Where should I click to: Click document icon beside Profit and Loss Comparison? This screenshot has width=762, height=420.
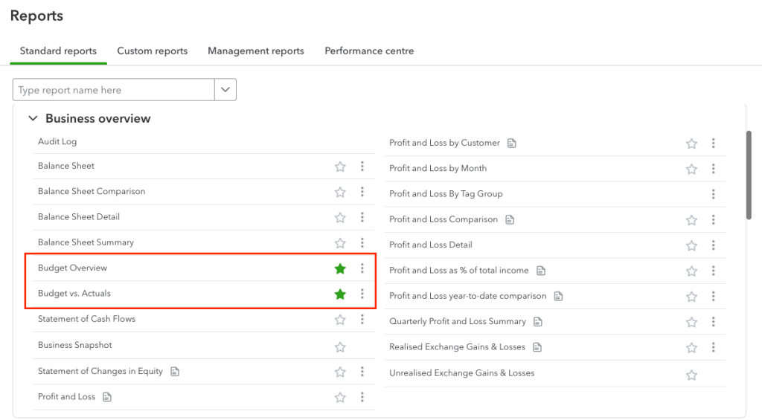510,220
